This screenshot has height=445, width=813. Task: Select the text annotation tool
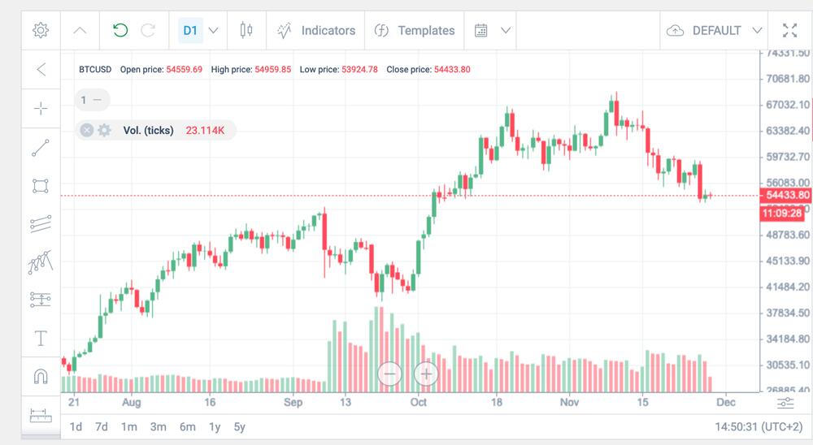pyautogui.click(x=41, y=339)
